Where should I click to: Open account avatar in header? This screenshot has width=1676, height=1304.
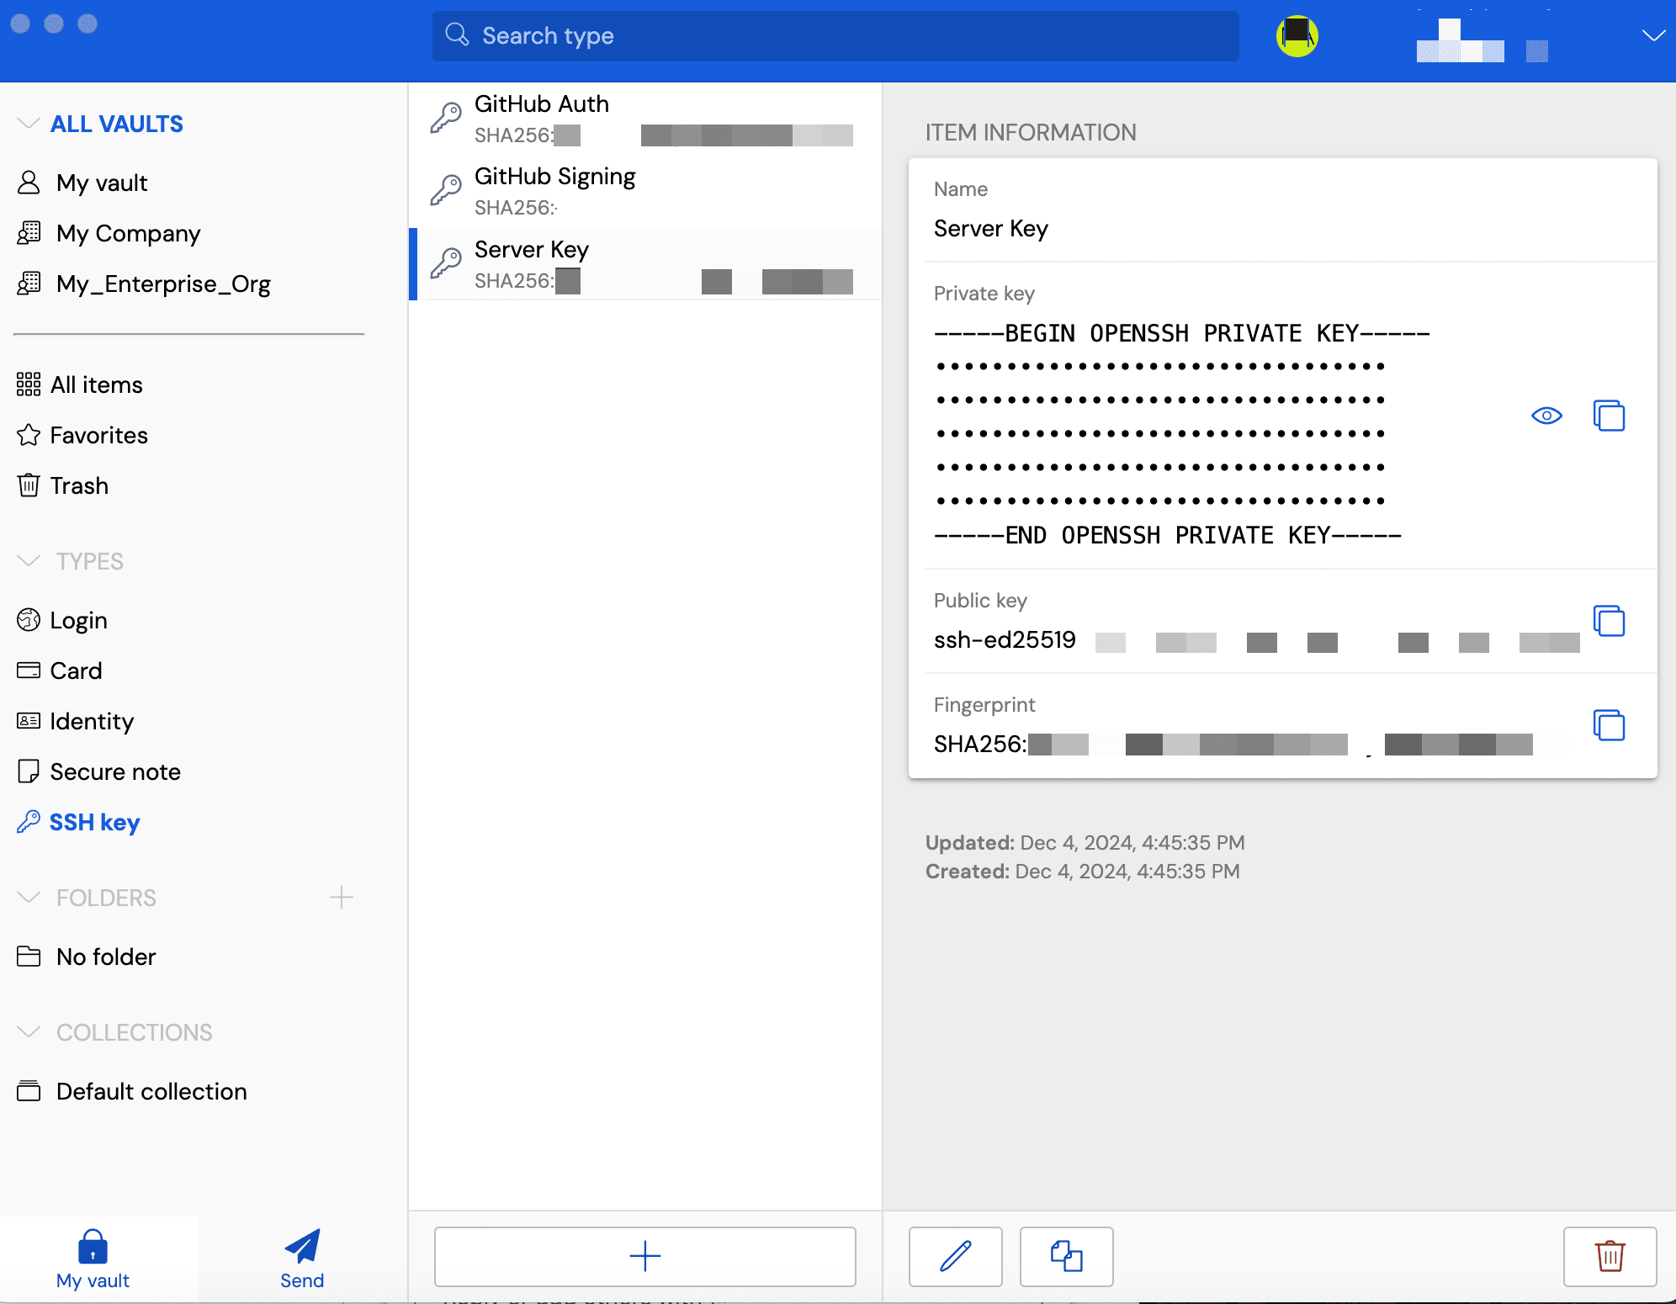point(1297,36)
